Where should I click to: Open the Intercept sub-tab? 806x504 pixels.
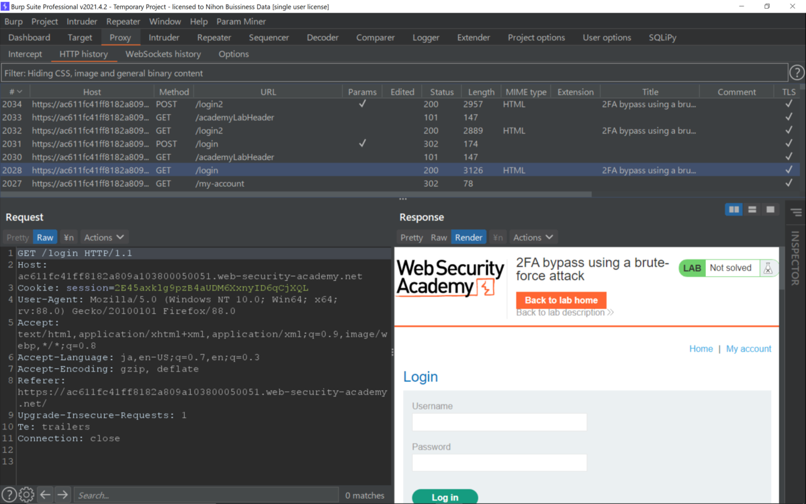(x=25, y=54)
